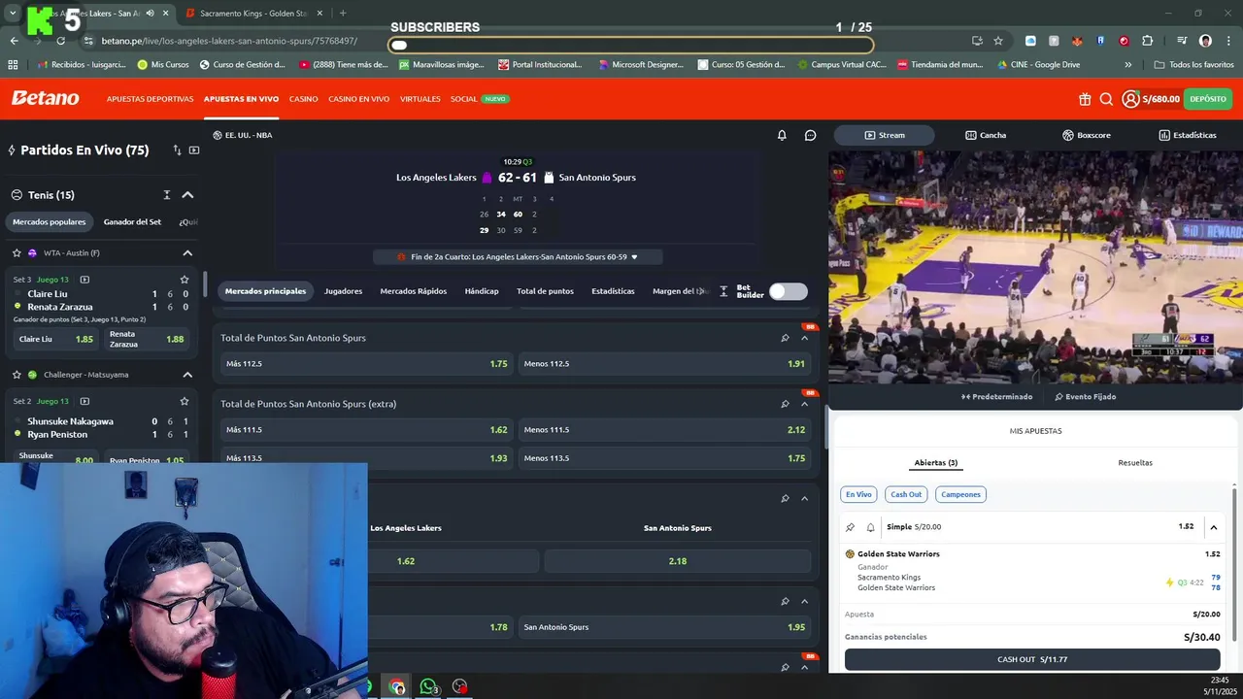
Task: Collapse the Lakers vs Spurs winner market
Action: pyautogui.click(x=804, y=498)
